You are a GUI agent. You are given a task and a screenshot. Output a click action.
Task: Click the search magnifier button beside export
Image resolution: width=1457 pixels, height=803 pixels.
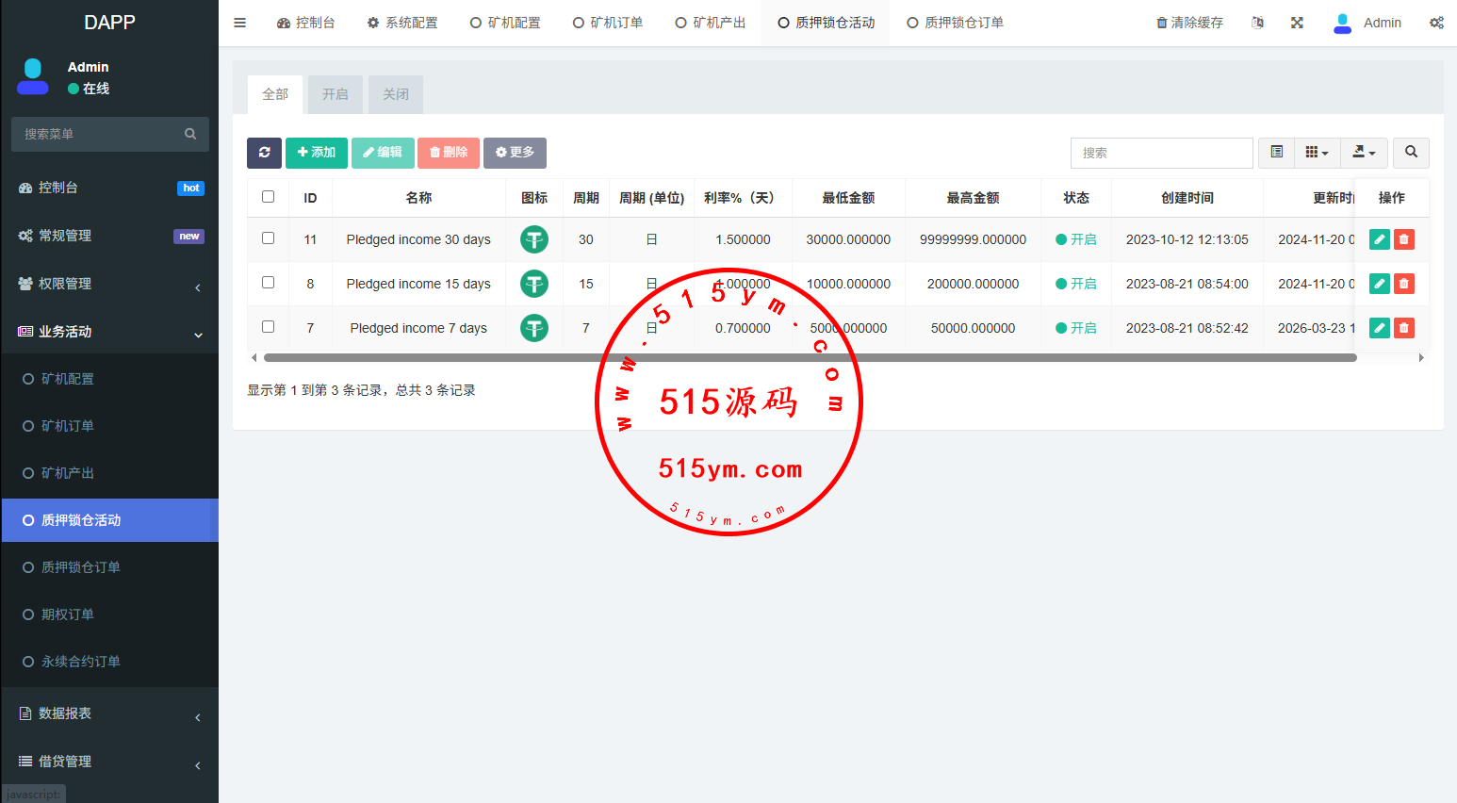pyautogui.click(x=1411, y=153)
